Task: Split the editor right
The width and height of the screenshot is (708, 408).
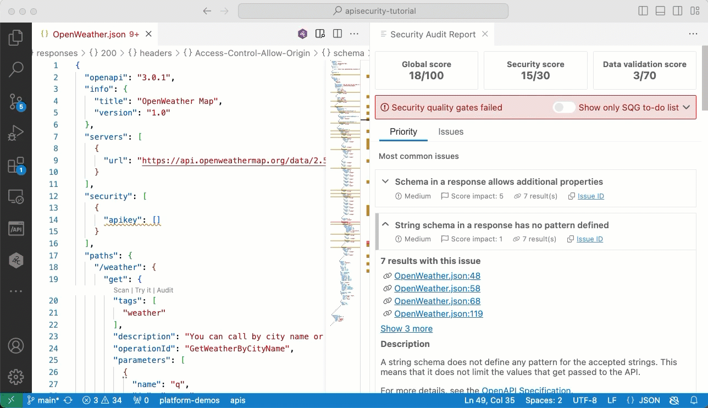Action: coord(338,34)
